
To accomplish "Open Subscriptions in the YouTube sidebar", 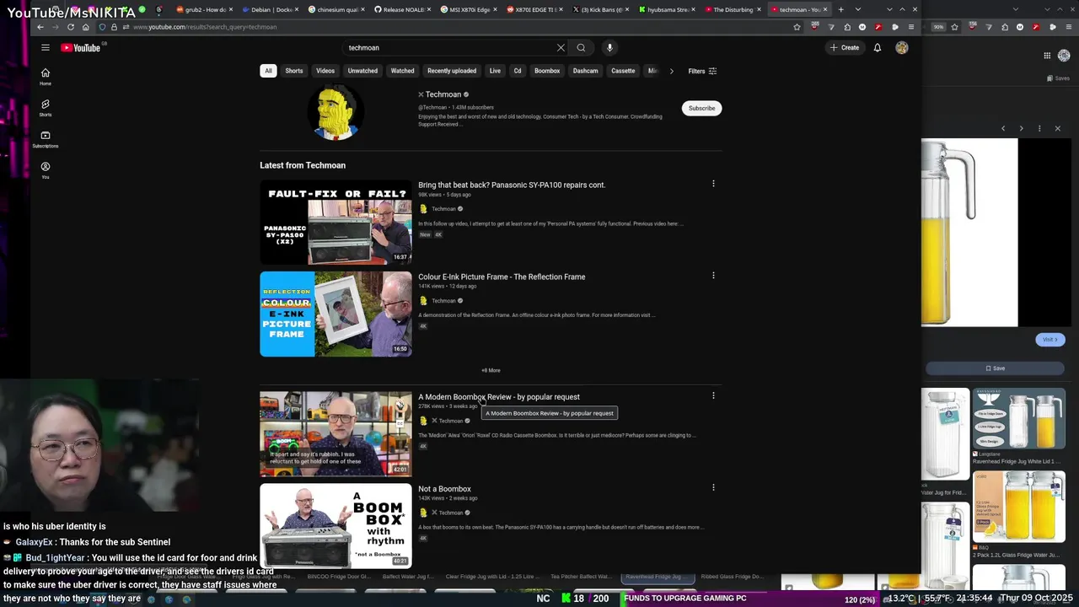I will tap(46, 138).
